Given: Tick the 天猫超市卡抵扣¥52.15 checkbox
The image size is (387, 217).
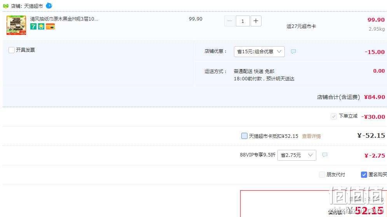Looking at the screenshot, I should (244, 136).
